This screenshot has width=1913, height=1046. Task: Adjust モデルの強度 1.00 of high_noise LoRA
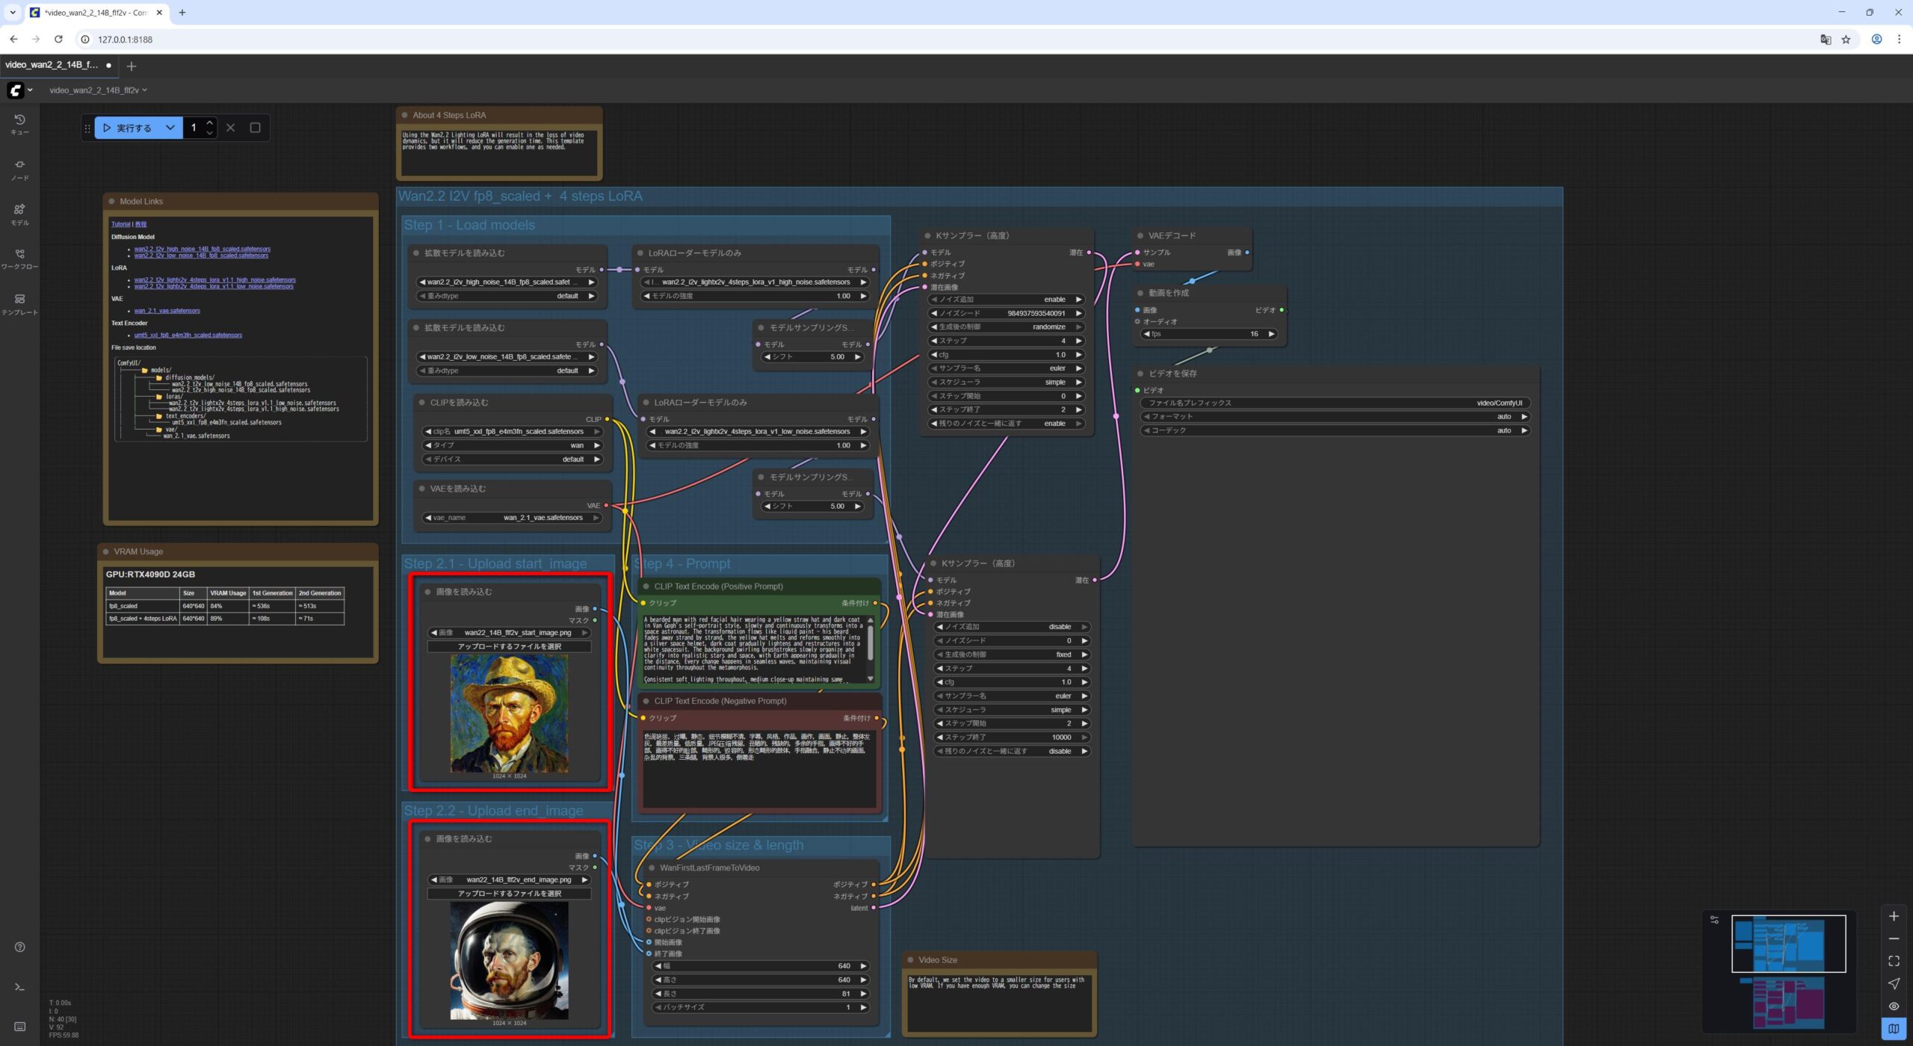coord(755,297)
